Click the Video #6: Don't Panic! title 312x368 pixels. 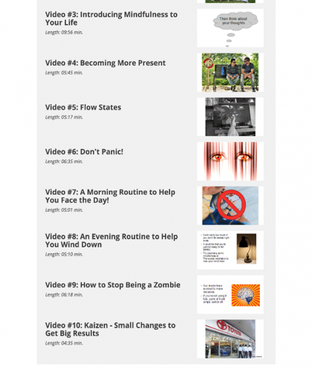(x=84, y=151)
